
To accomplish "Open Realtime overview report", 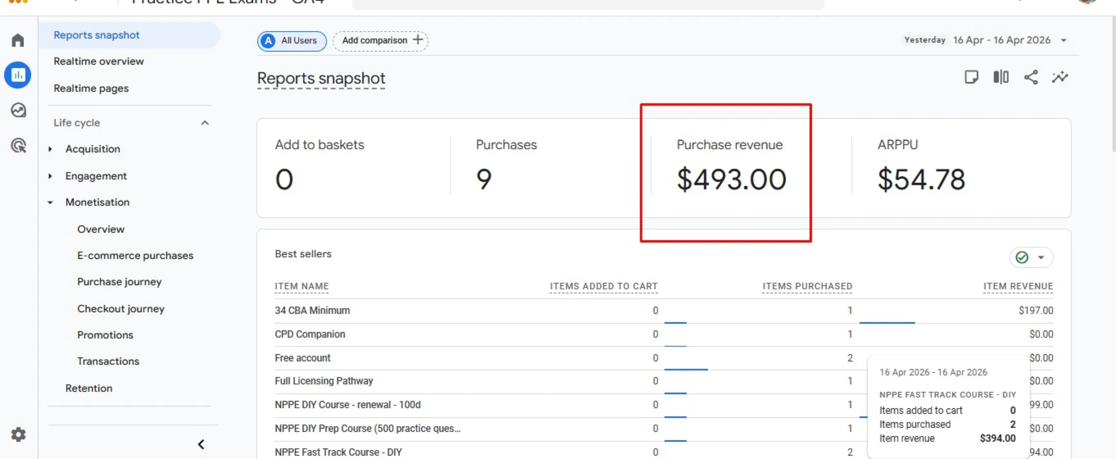I will click(x=98, y=61).
